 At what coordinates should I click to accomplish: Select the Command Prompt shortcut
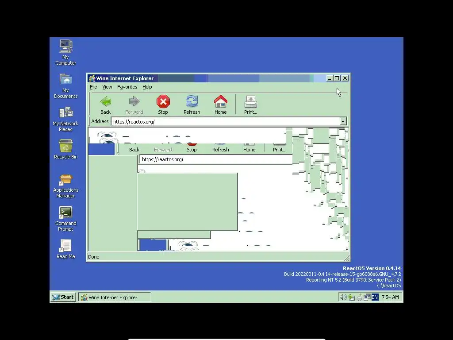coord(66,212)
